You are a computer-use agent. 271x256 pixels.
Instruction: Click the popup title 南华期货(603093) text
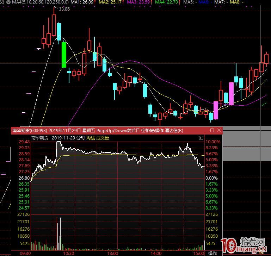click(x=30, y=130)
